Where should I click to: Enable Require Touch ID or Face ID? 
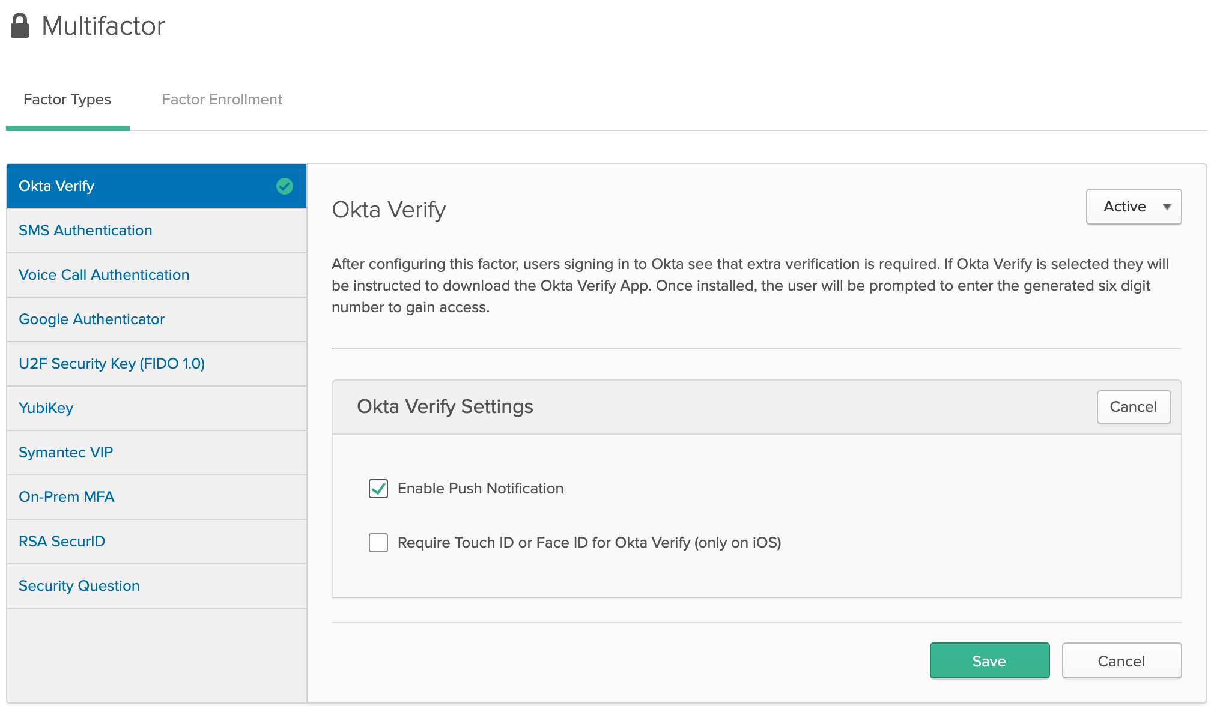pyautogui.click(x=378, y=543)
